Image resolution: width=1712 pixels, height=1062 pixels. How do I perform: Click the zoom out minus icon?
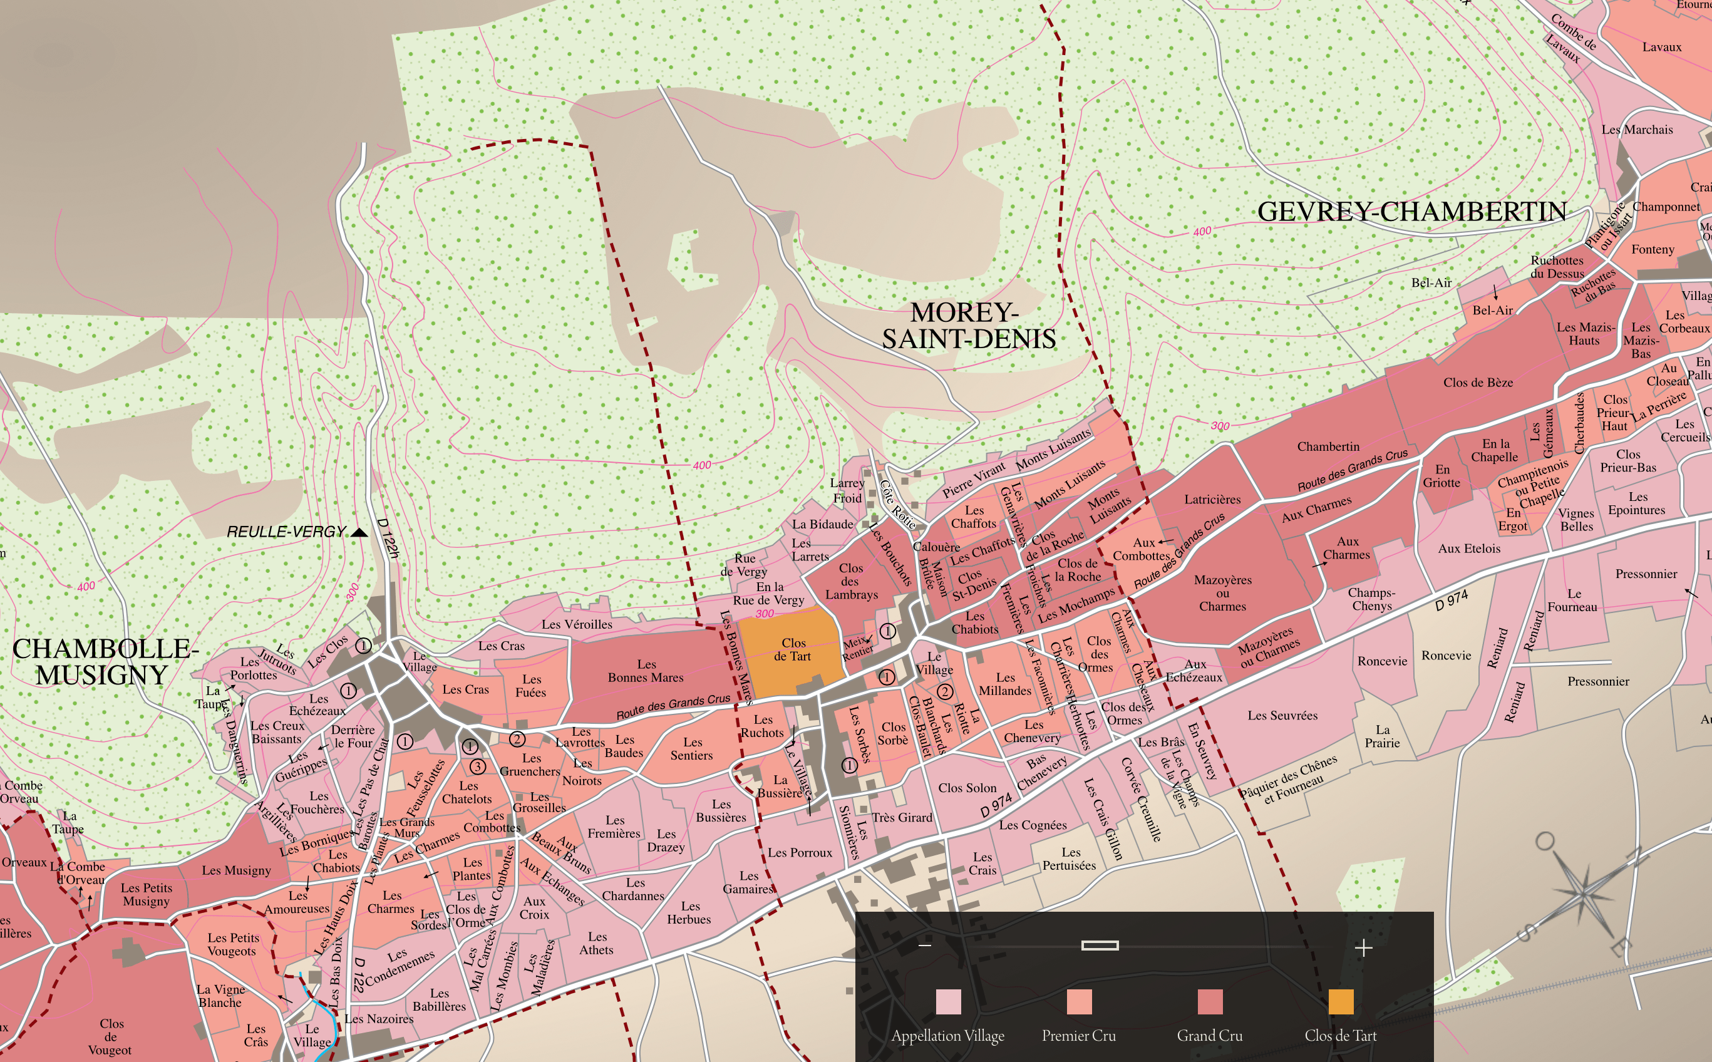point(925,946)
